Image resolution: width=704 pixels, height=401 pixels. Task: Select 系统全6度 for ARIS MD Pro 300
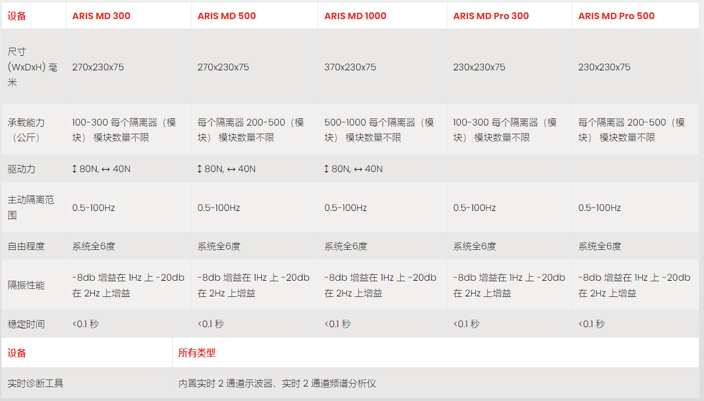[475, 246]
